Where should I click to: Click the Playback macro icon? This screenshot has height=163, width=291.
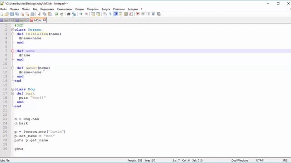pyautogui.click(x=148, y=14)
